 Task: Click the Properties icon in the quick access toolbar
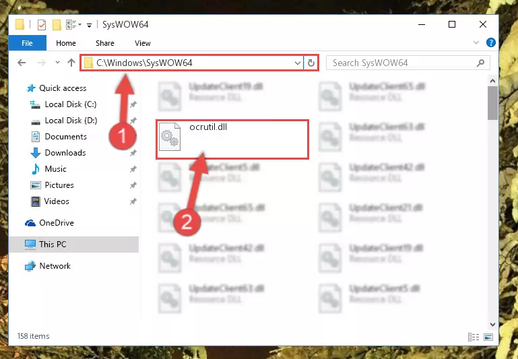42,25
